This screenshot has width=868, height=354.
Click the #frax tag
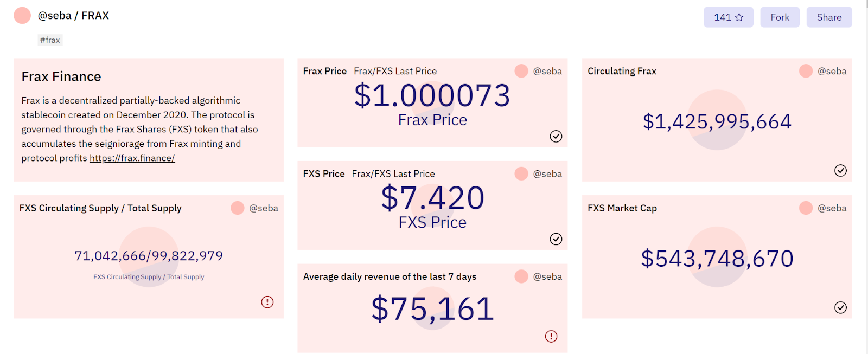50,40
